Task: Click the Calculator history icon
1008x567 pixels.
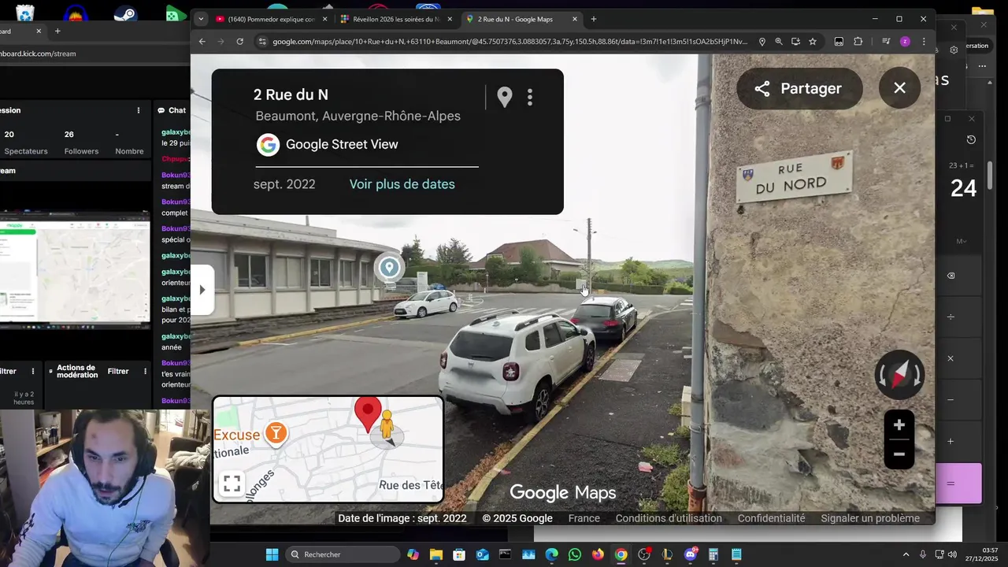Action: [971, 139]
